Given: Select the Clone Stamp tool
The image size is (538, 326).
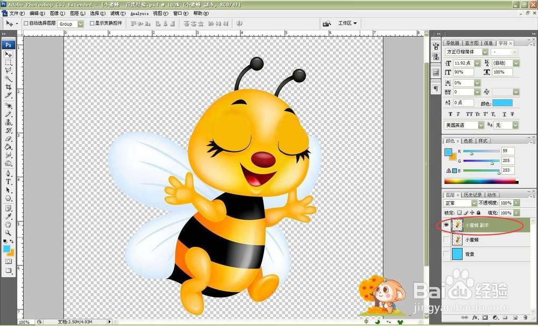Looking at the screenshot, I should tap(8, 122).
